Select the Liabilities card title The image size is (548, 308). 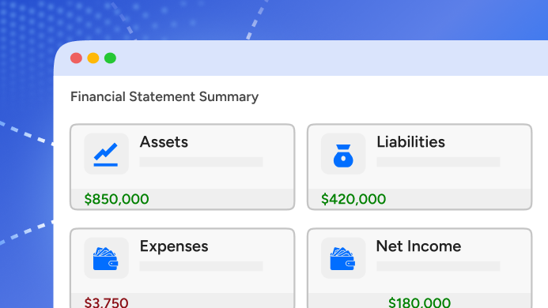(410, 142)
